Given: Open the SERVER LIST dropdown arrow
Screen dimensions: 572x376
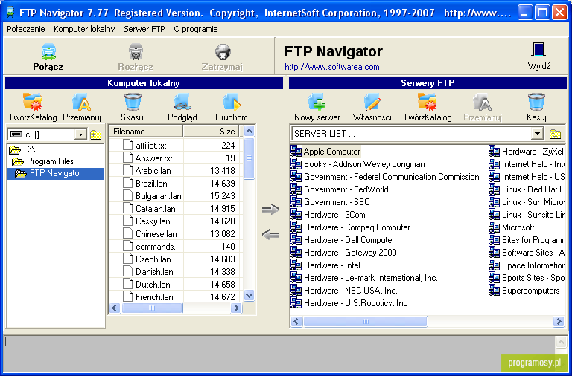Looking at the screenshot, I should point(537,134).
